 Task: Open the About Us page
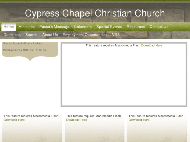[x=50, y=35]
